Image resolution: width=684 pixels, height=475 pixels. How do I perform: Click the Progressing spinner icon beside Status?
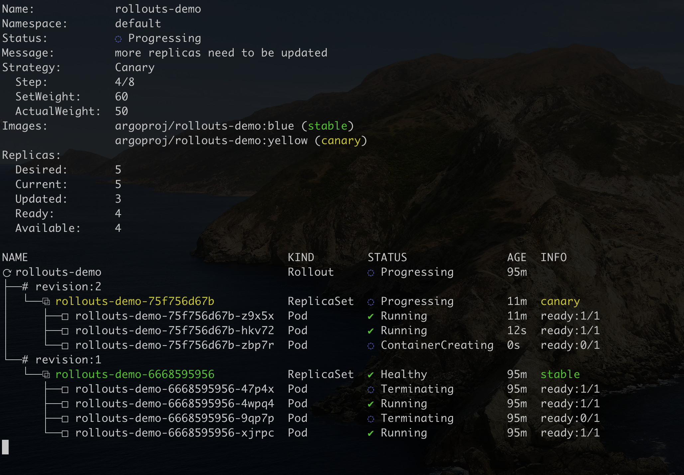118,39
